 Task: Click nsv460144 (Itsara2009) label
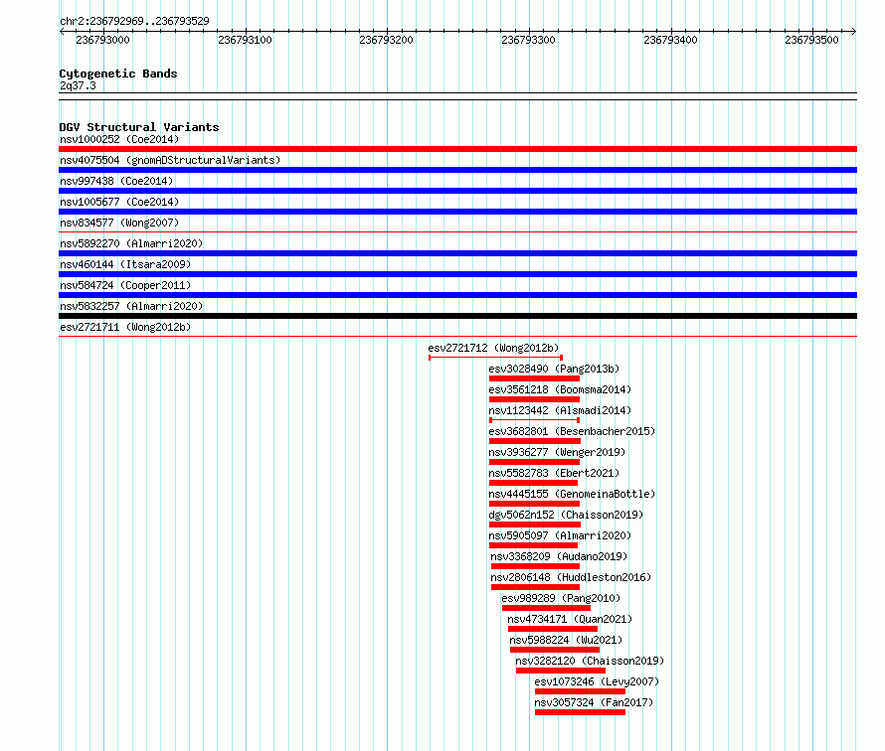[x=125, y=264]
